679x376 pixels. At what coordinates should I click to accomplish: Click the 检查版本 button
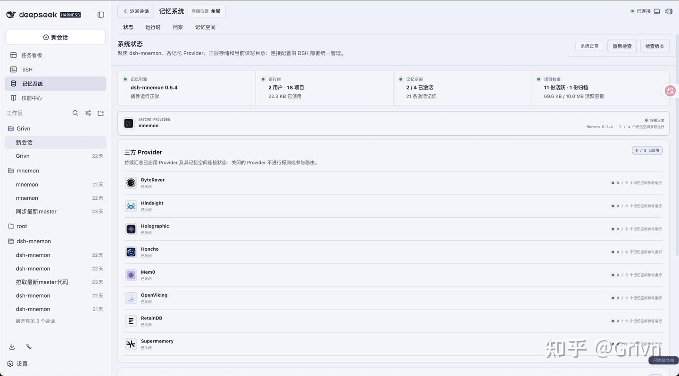(x=654, y=46)
